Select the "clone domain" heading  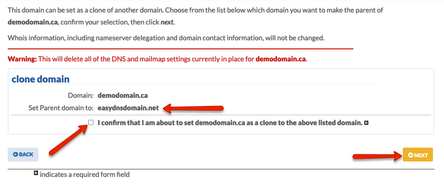tap(40, 79)
